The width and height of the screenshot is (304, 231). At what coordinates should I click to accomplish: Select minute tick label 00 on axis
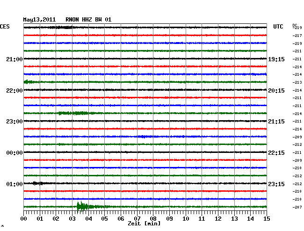click(24, 218)
